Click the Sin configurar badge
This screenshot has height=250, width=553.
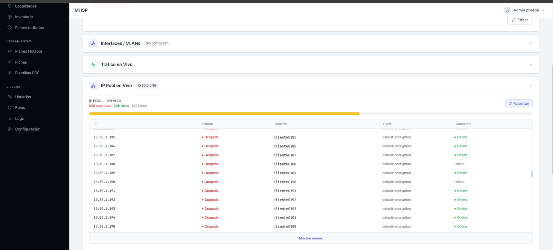click(157, 44)
